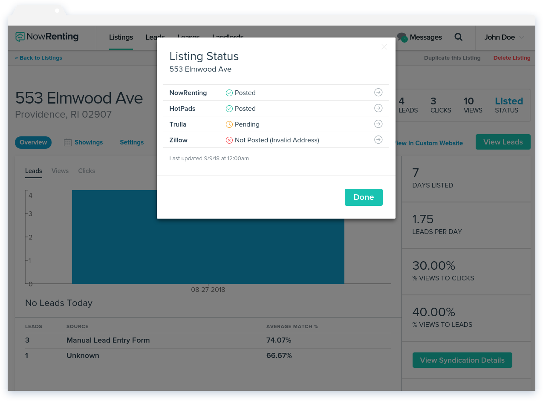Click the 30.00% Views to Clicks stat
This screenshot has height=401, width=543.
click(x=466, y=271)
